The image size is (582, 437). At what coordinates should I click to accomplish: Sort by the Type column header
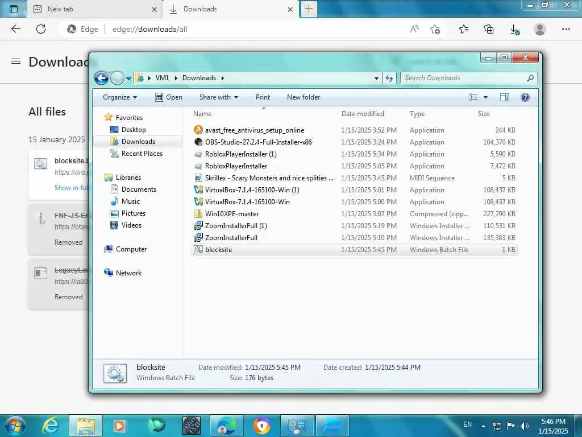(417, 114)
